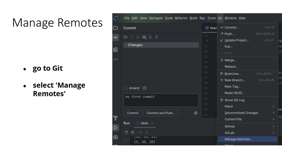The width and height of the screenshot is (282, 158).
Task: Click the Rollback icon in Commit toolbar
Action: pyautogui.click(x=132, y=37)
